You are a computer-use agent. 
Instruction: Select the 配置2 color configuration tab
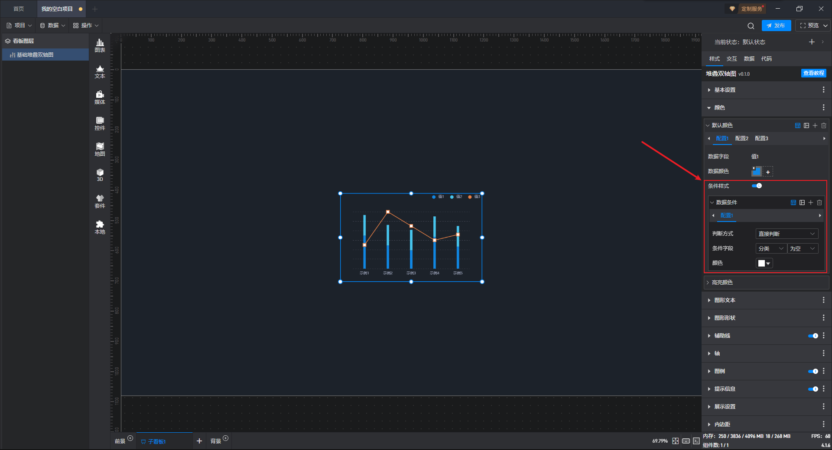[742, 138]
